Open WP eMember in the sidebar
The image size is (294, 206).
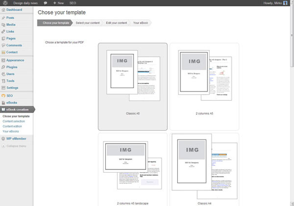pyautogui.click(x=16, y=138)
